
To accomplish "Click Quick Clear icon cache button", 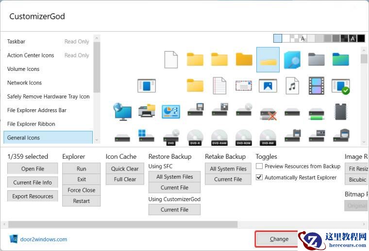I will 125,168.
